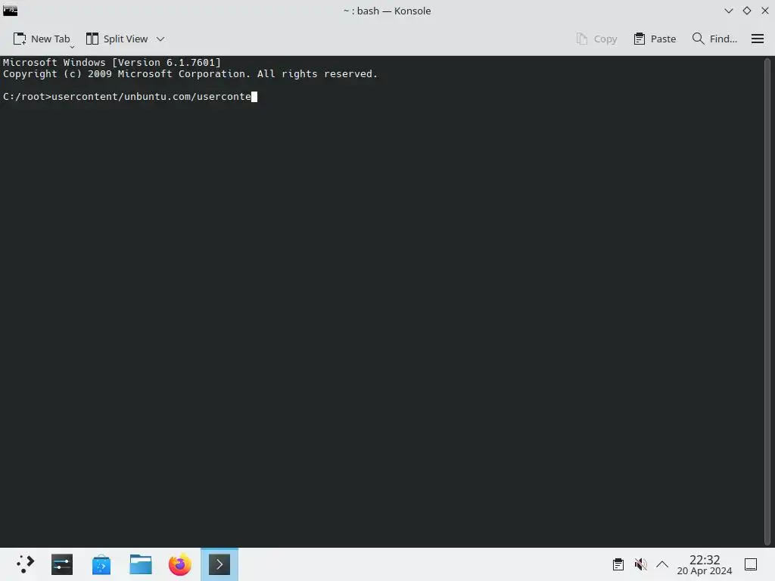The width and height of the screenshot is (775, 581).
Task: Expand hidden system tray icons
Action: tap(662, 564)
